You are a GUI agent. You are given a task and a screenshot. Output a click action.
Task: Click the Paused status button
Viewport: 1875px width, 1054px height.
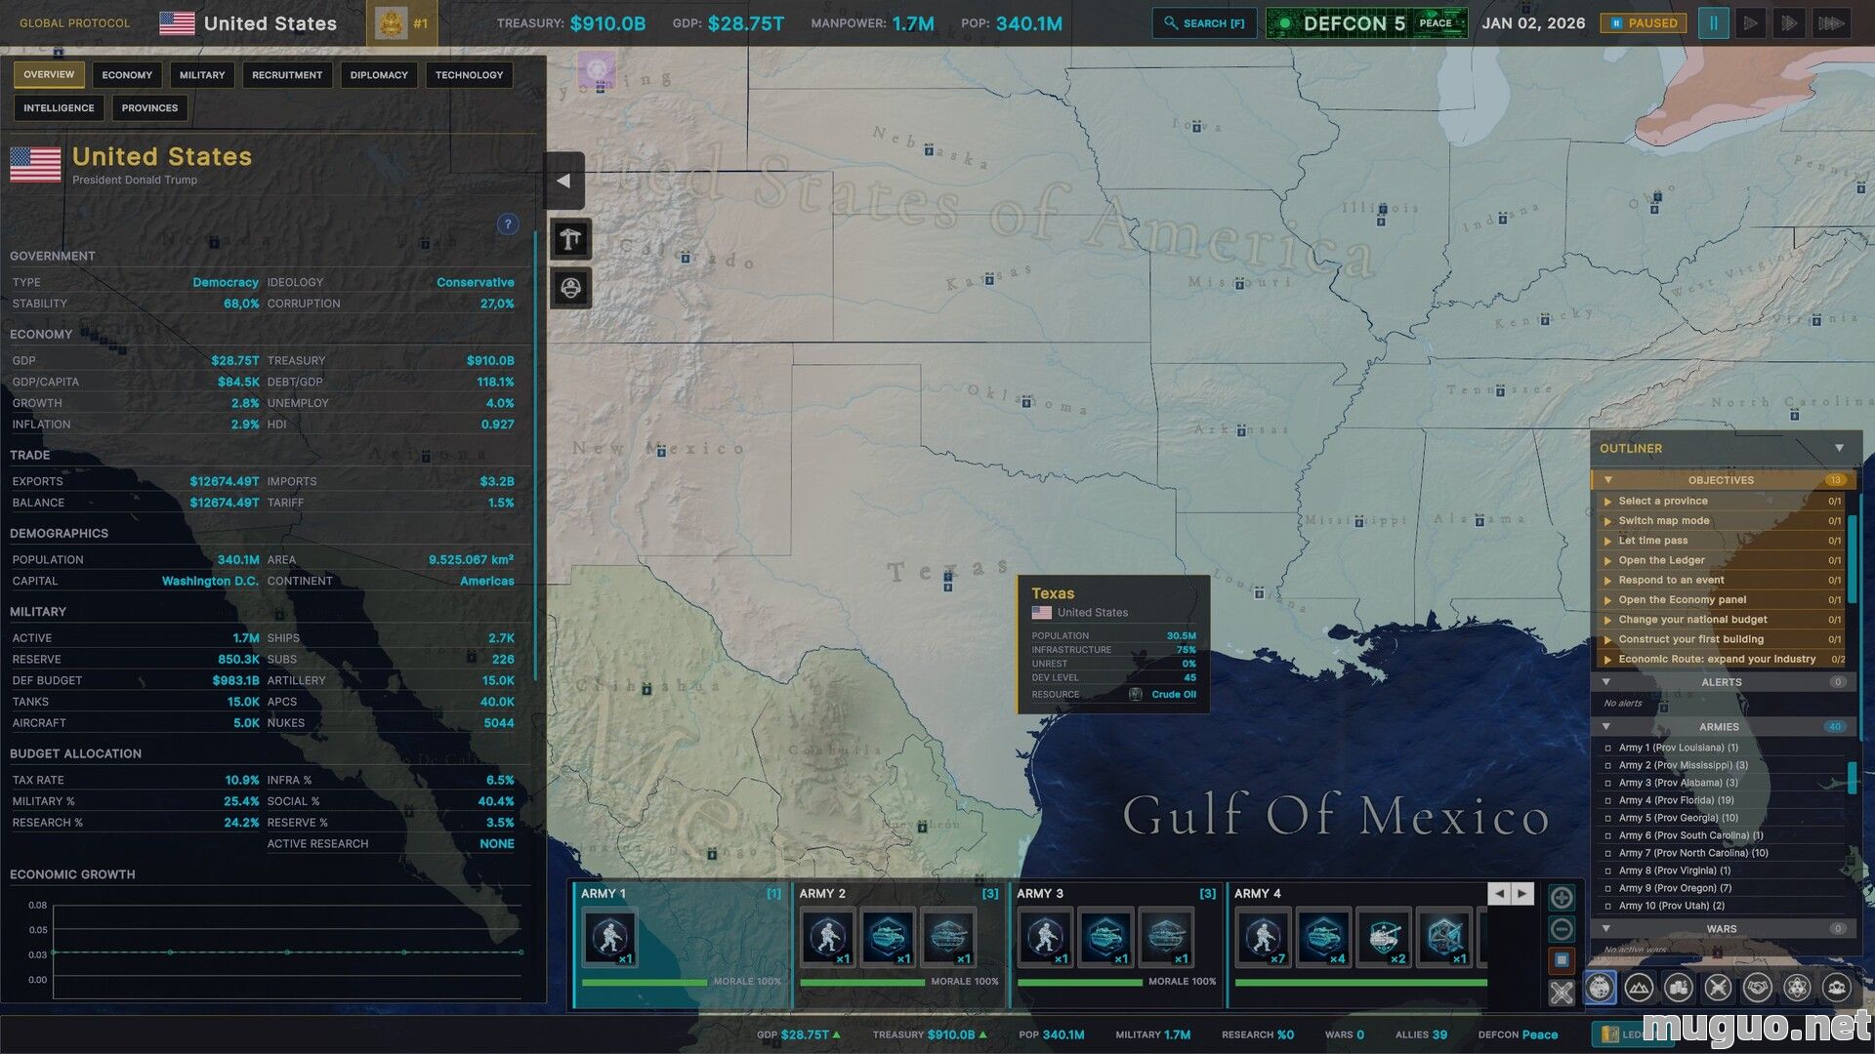(1643, 23)
